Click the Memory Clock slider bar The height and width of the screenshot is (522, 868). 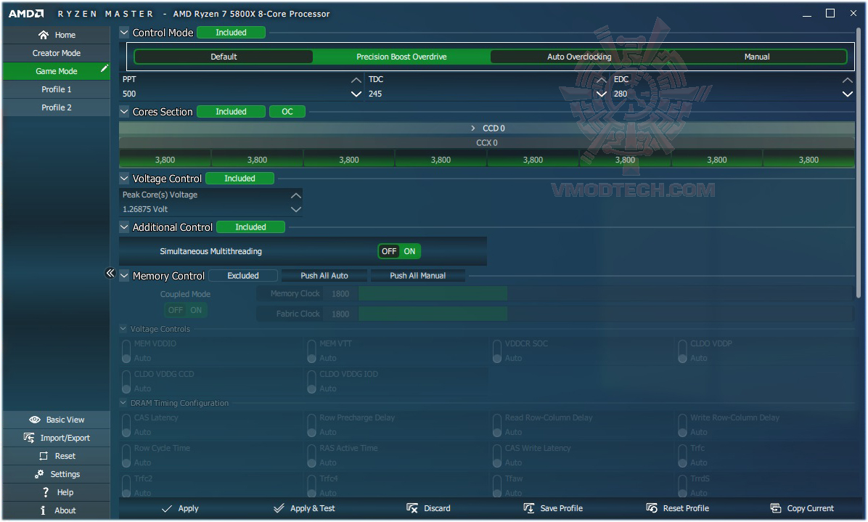pos(605,293)
